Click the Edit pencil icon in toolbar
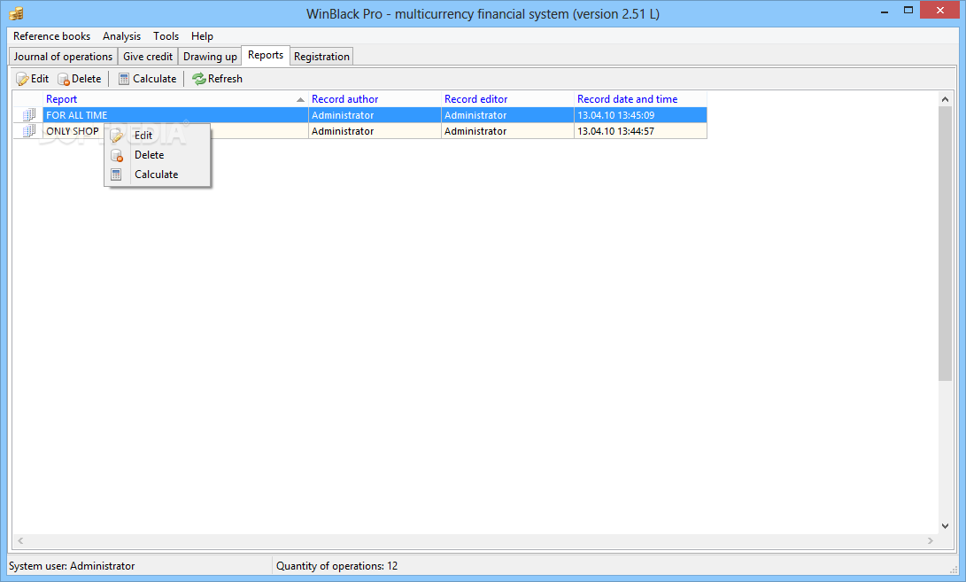Viewport: 966px width, 582px height. 22,79
